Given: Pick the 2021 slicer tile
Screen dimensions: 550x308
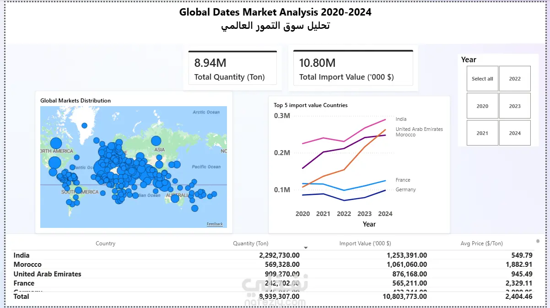Looking at the screenshot, I should pos(482,133).
